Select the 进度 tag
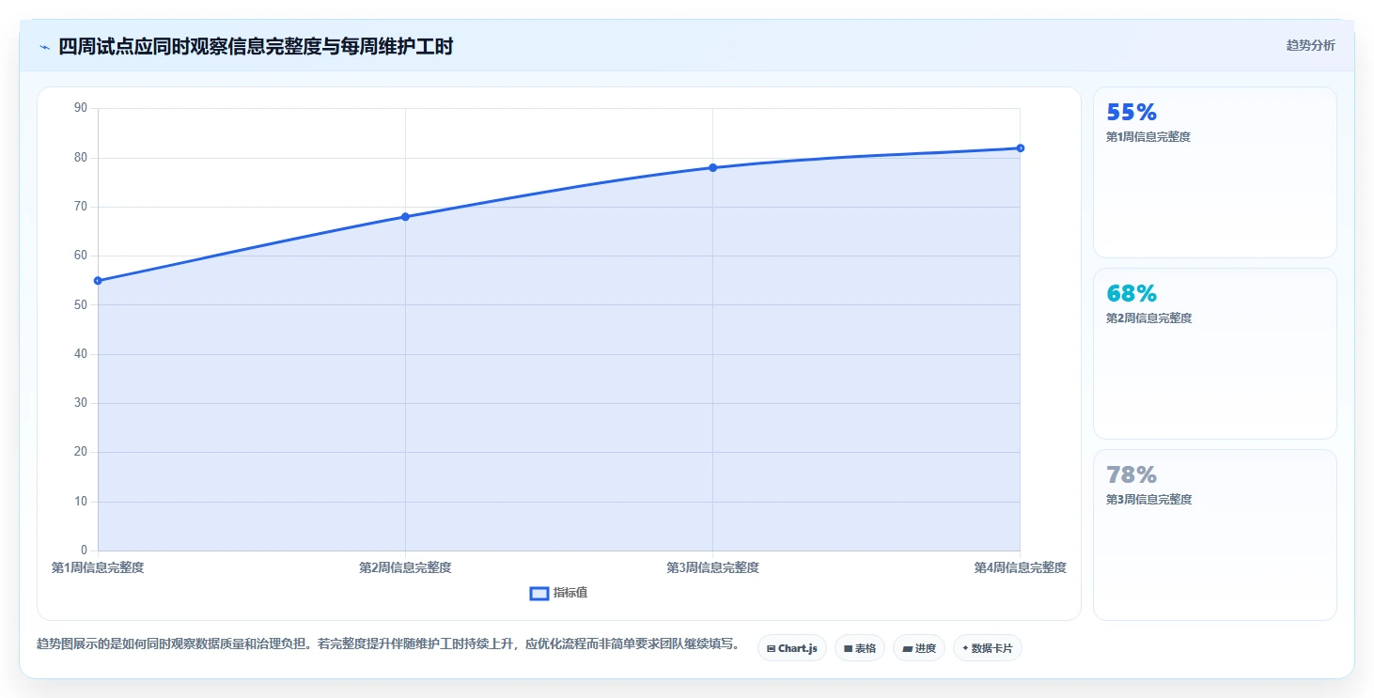Viewport: 1374px width, 698px height. pyautogui.click(x=919, y=648)
